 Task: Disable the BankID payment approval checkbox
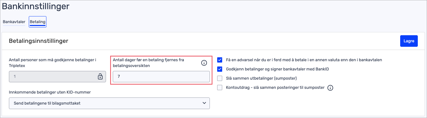220,69
